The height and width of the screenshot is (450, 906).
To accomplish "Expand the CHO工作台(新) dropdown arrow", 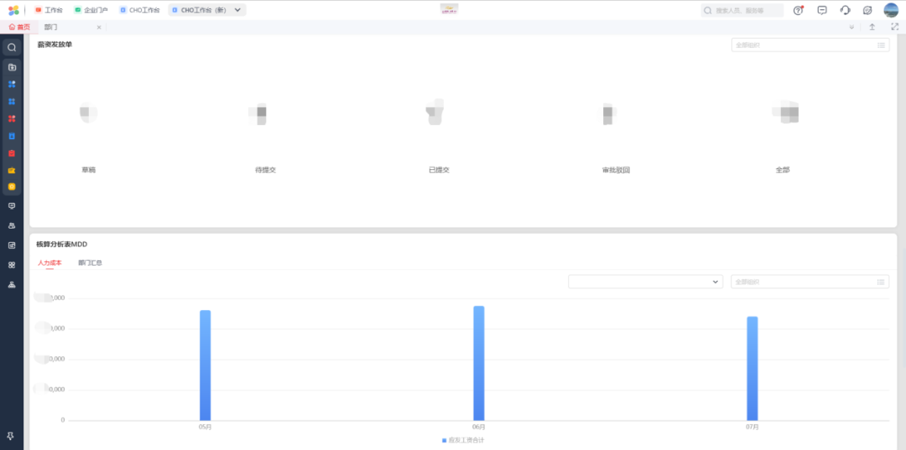I will click(x=238, y=10).
